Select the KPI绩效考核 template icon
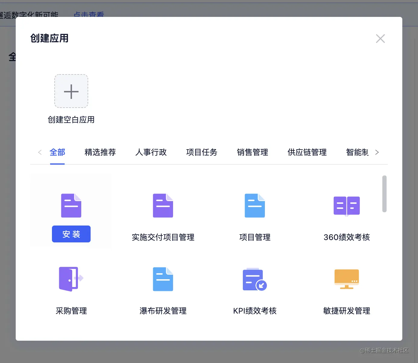418x363 pixels. click(x=255, y=279)
